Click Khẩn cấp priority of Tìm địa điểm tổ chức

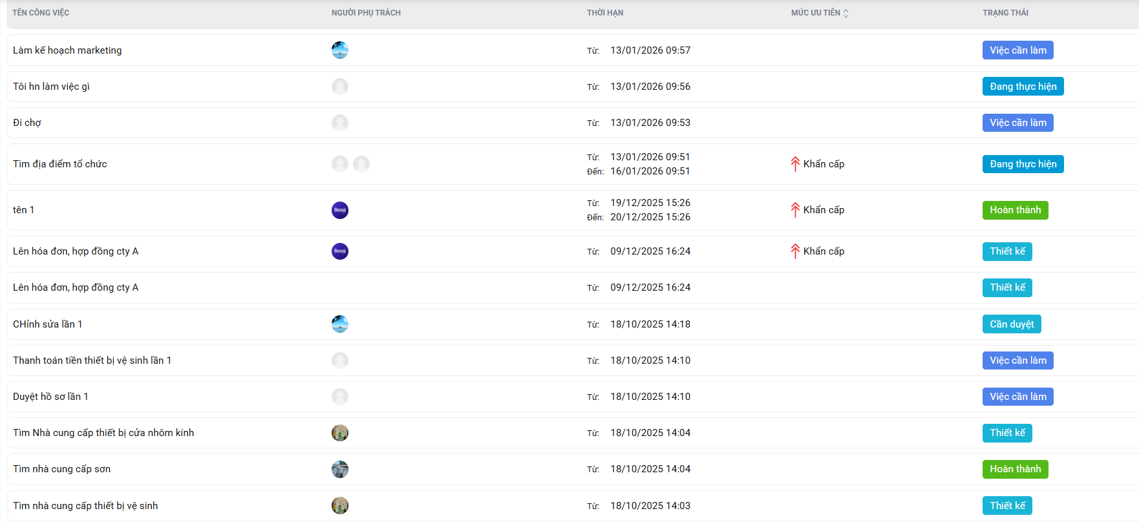[x=823, y=164]
